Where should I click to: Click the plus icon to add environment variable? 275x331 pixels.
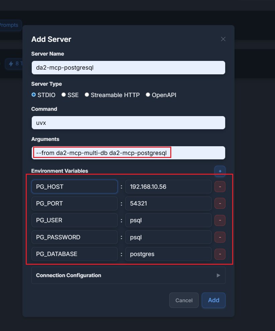coord(220,171)
